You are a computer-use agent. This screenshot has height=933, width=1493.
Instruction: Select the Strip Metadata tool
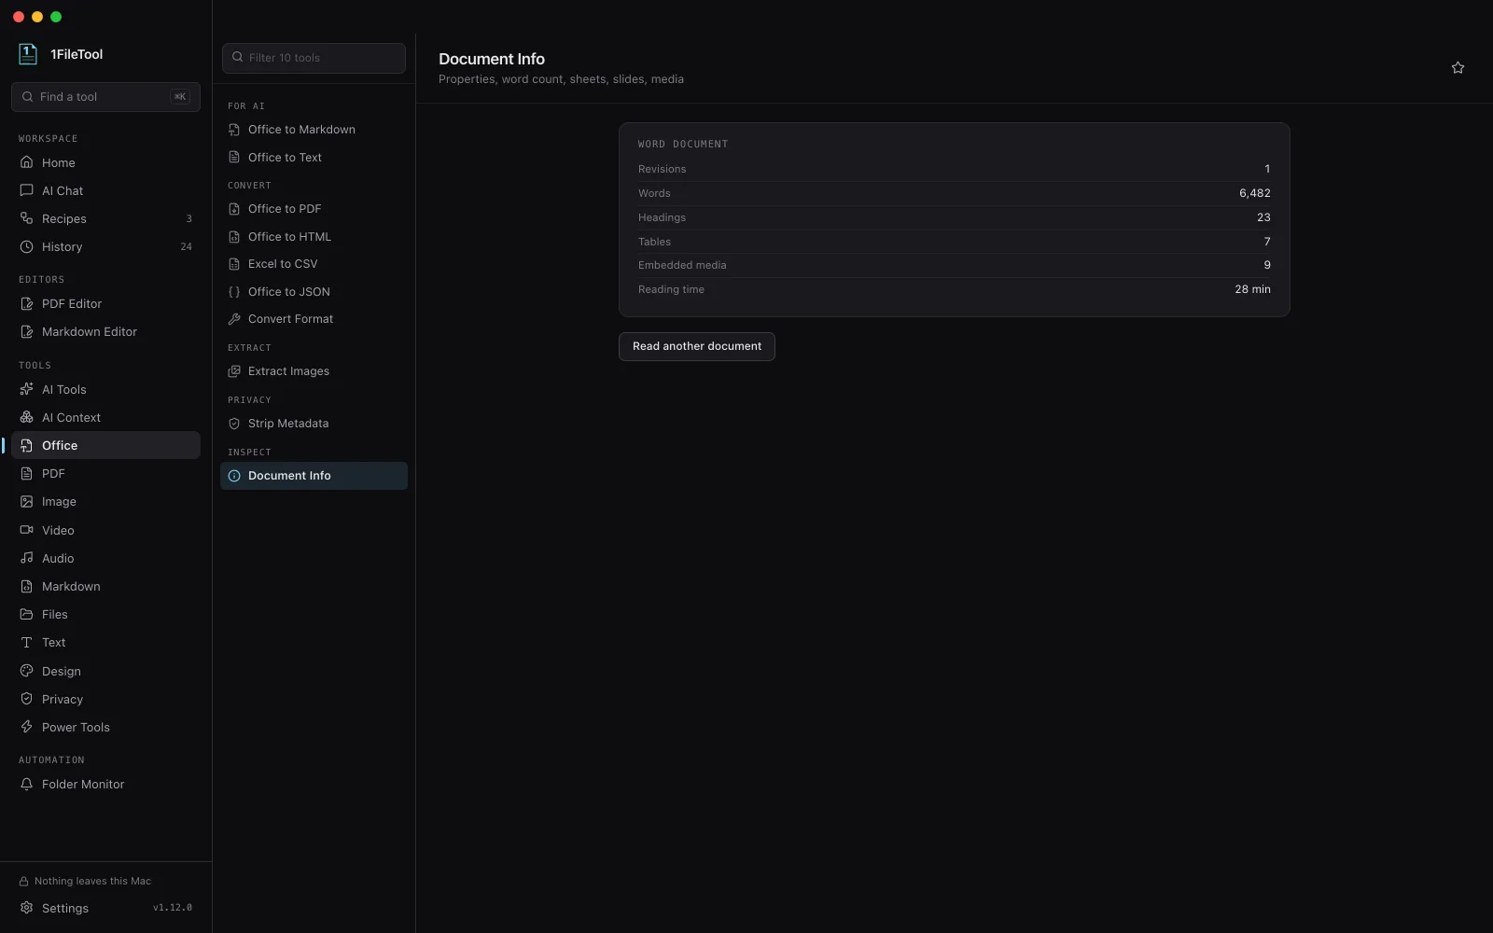pyautogui.click(x=314, y=424)
